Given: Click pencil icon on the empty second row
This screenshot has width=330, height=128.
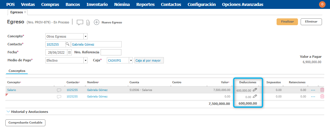Looking at the screenshot, I should [255, 96].
